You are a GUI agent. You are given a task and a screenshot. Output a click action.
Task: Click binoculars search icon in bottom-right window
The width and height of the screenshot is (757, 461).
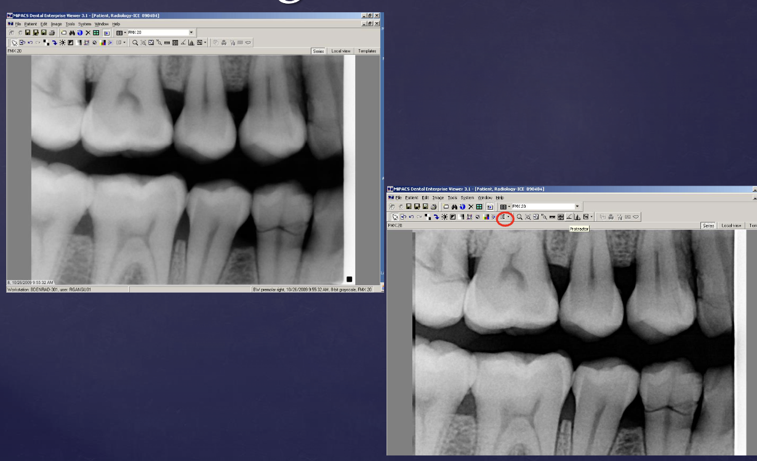coord(454,207)
